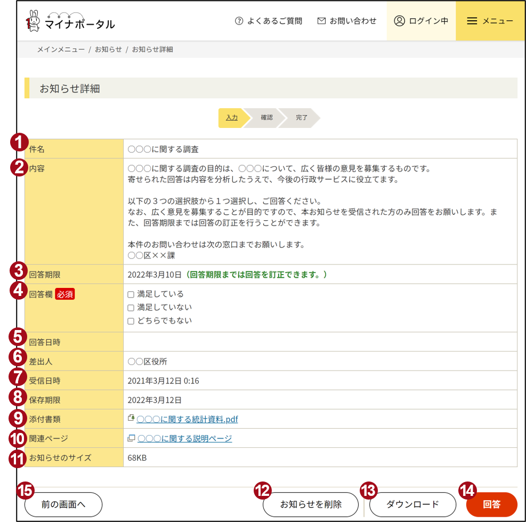Open ○○○に関する説明ページ link

pos(184,439)
